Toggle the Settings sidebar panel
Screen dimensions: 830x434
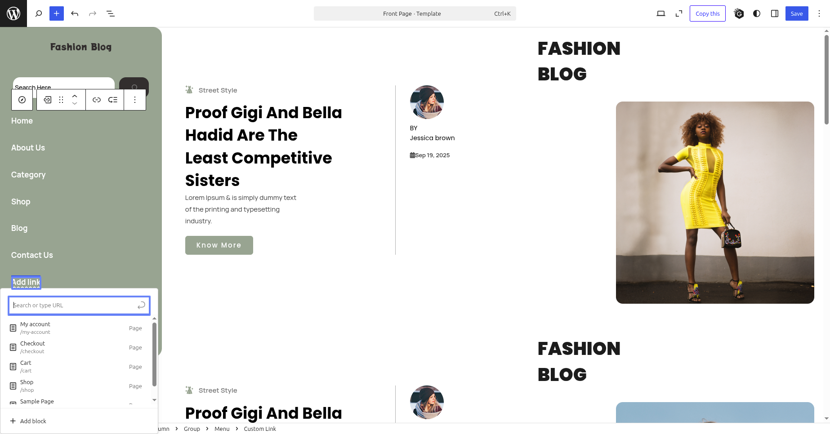tap(775, 13)
